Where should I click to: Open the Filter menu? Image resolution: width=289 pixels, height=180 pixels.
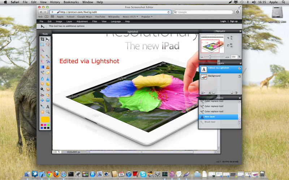[95, 22]
